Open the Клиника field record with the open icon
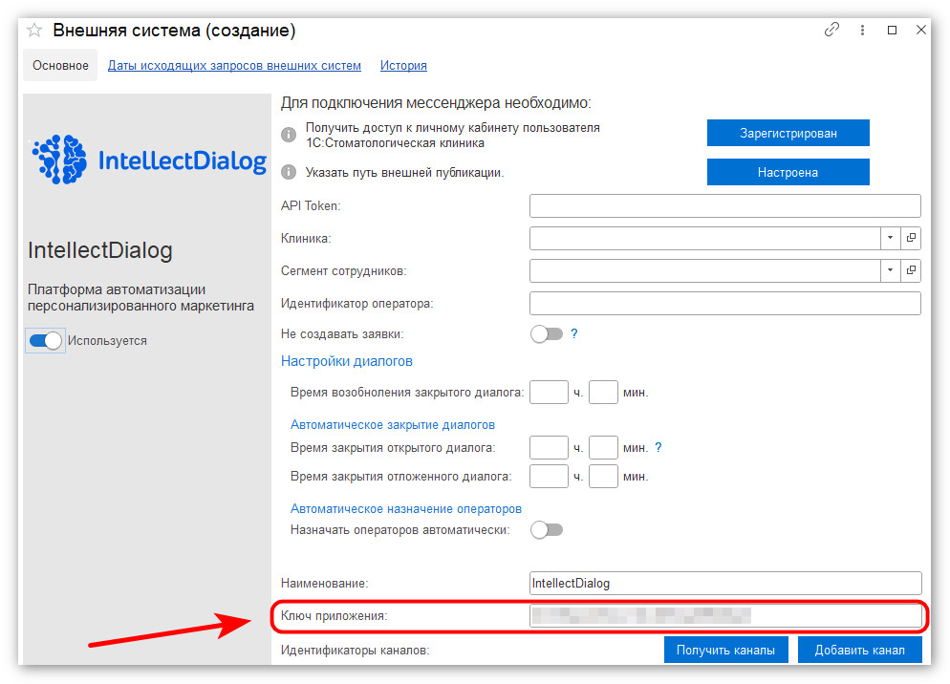950x684 pixels. [x=911, y=238]
